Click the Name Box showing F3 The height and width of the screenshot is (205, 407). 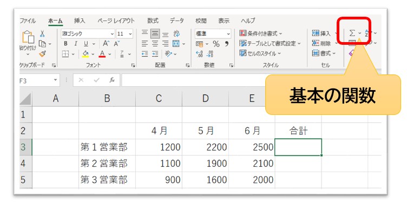tap(40, 80)
